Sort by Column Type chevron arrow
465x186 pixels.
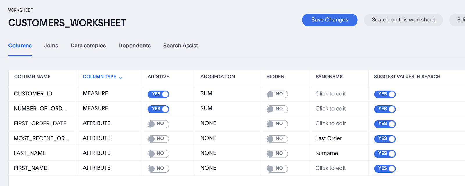(x=121, y=77)
